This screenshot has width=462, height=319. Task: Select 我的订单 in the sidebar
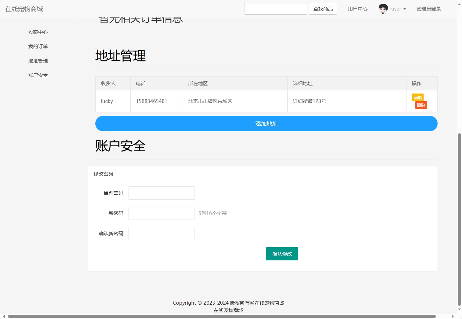(x=38, y=46)
